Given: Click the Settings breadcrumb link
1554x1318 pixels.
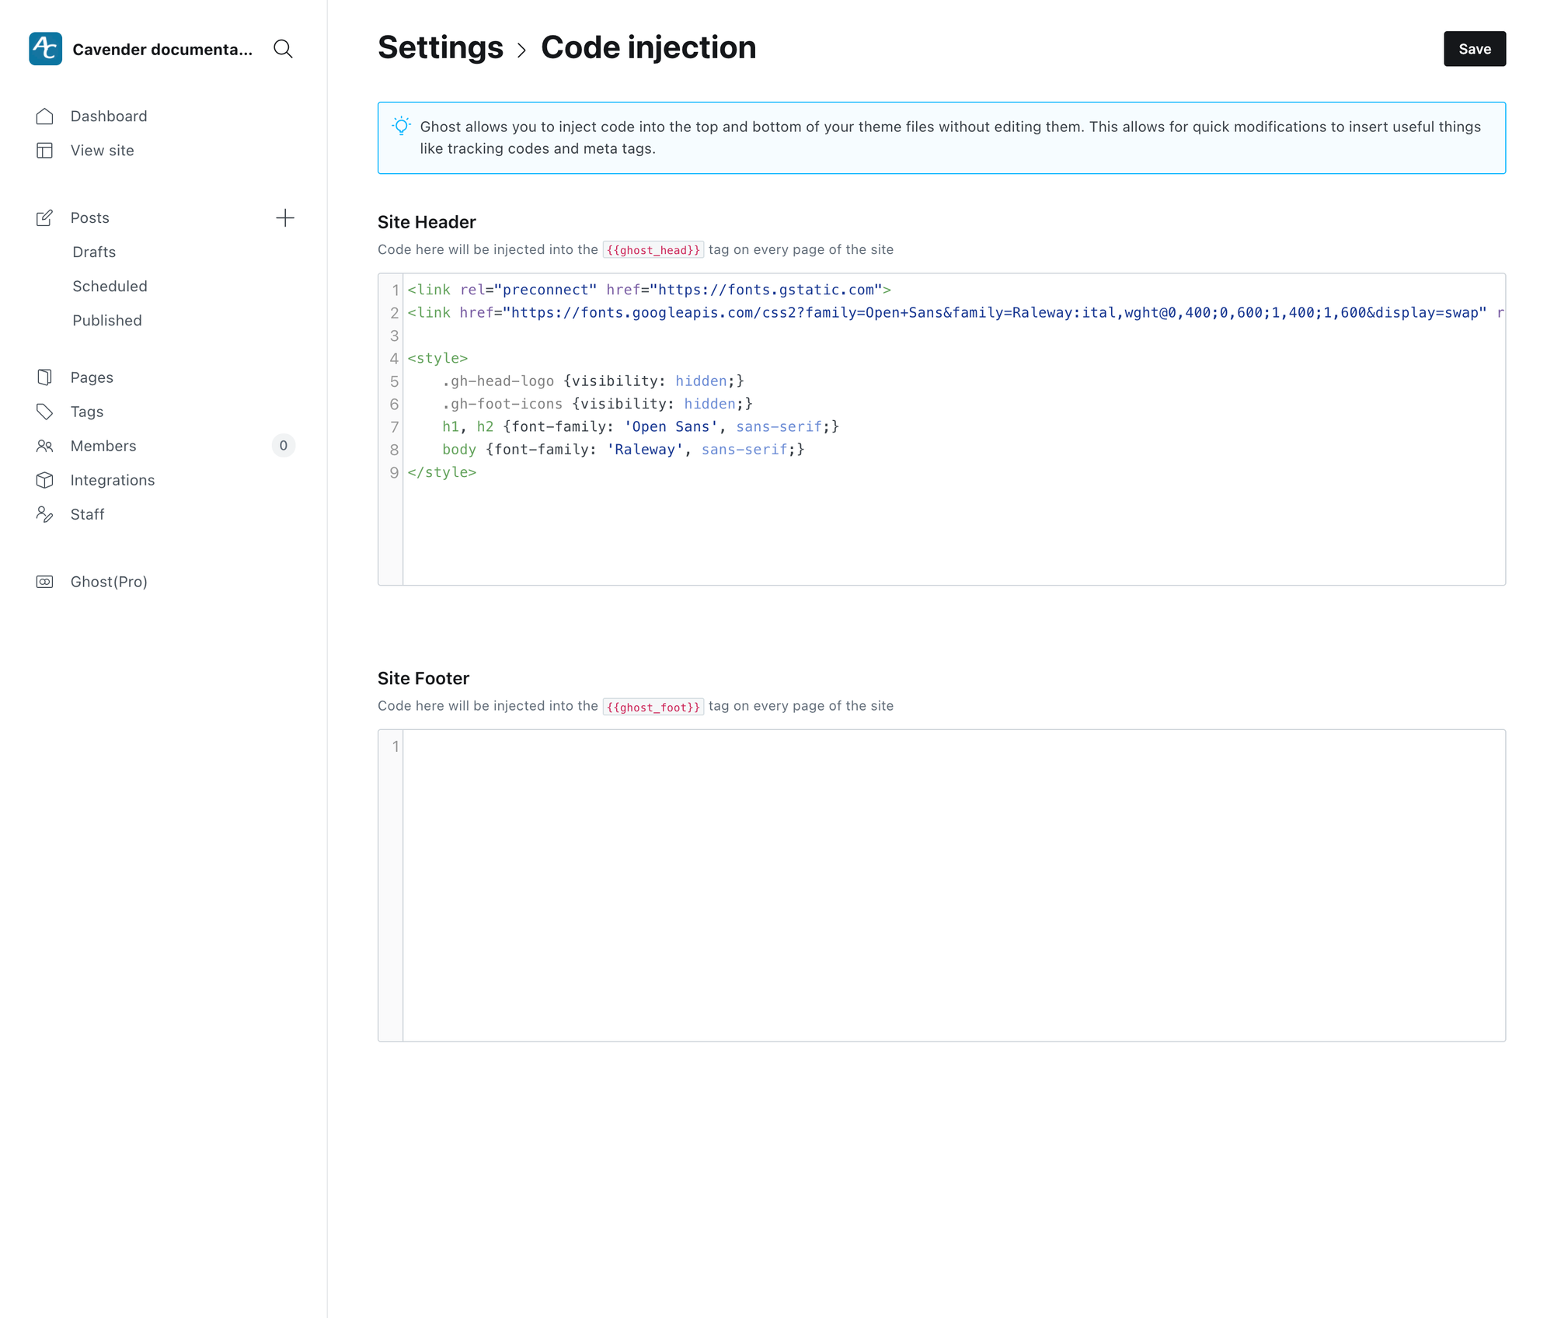Looking at the screenshot, I should pyautogui.click(x=441, y=47).
